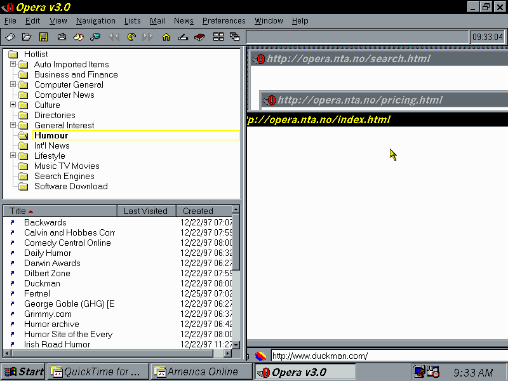
Task: Click the Windows Start button
Action: click(23, 372)
